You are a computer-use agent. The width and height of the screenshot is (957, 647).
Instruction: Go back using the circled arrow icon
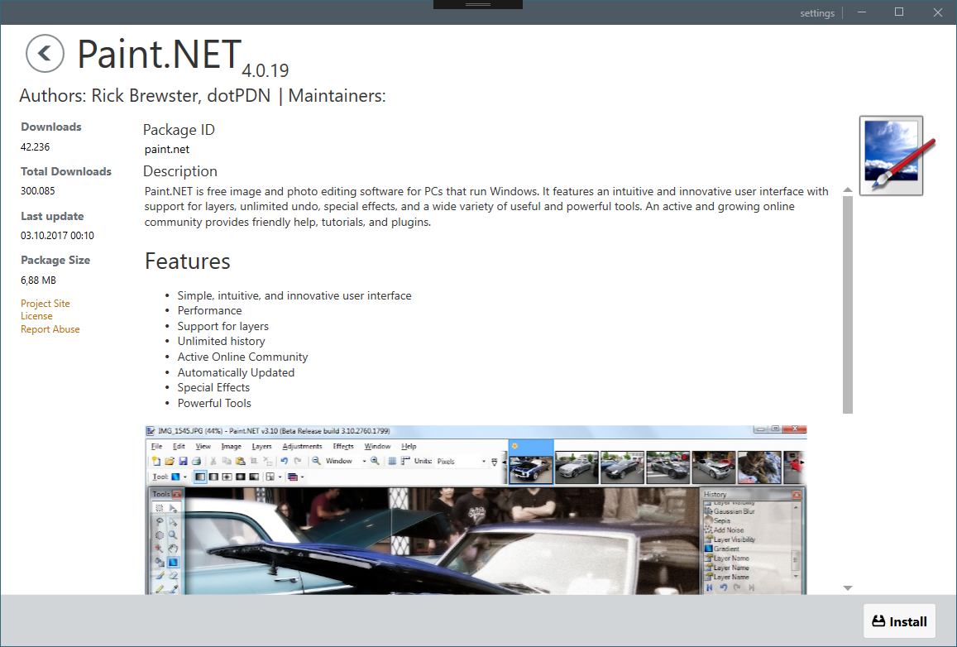[45, 54]
